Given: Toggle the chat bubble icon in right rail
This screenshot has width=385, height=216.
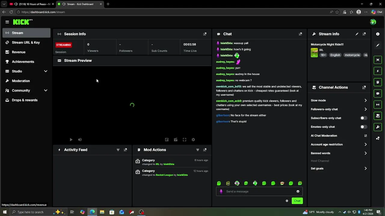Looking at the screenshot, I should click(378, 94).
